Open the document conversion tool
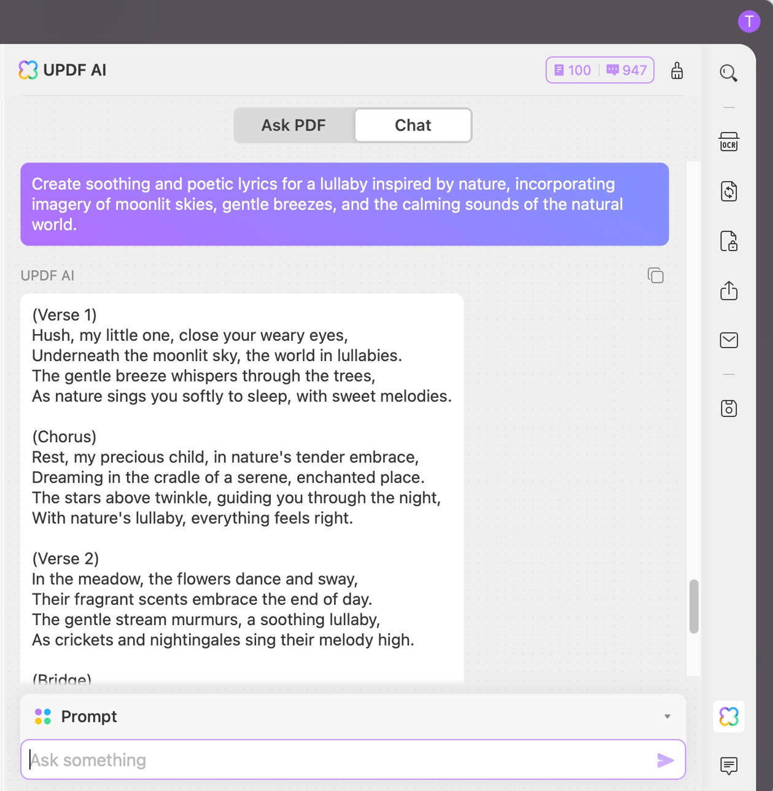Screen dimensions: 773x791 (729, 192)
